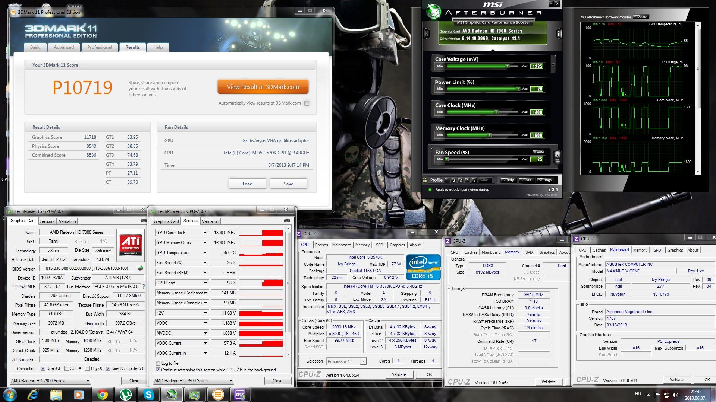Switch to 3DMark 11 orange taskbar icon

218,395
